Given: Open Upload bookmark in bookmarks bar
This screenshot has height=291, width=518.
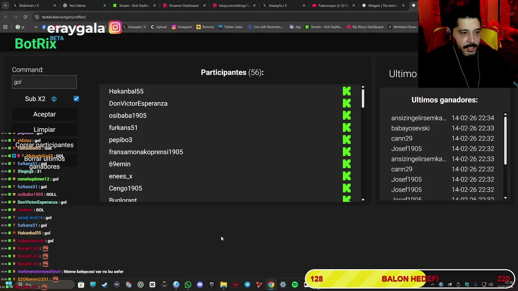Looking at the screenshot, I should pos(158,27).
